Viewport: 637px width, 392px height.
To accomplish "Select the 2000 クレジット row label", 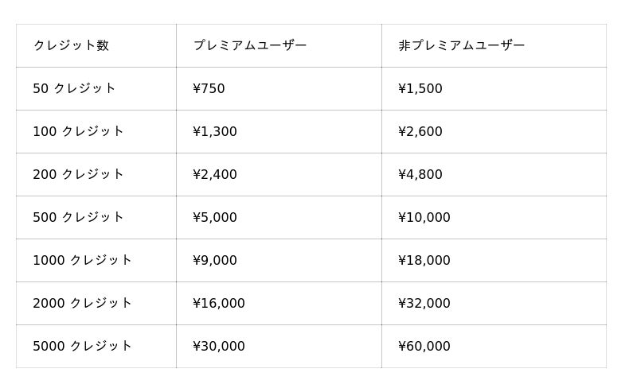I will pos(82,303).
